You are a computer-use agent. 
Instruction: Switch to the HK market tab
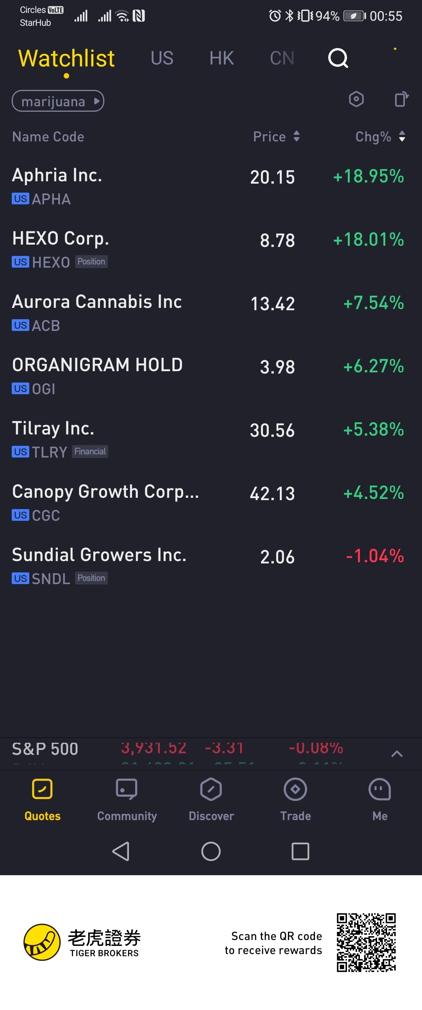222,59
